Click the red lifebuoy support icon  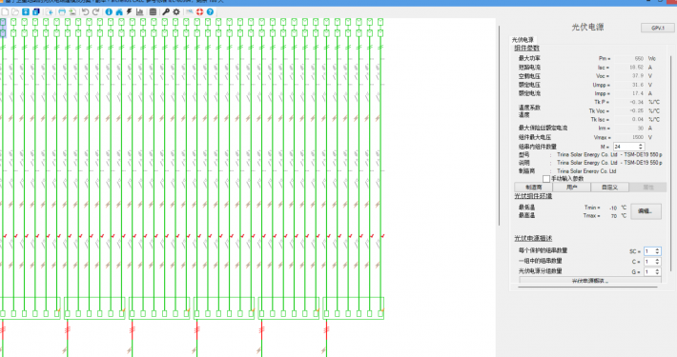click(199, 12)
